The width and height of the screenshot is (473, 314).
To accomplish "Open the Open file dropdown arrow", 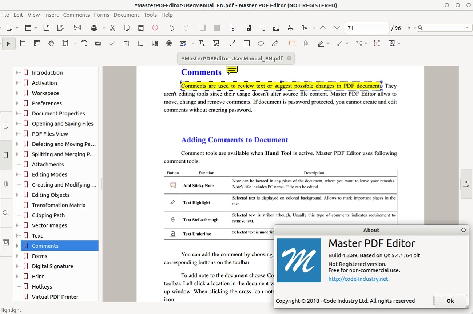I will pos(36,28).
